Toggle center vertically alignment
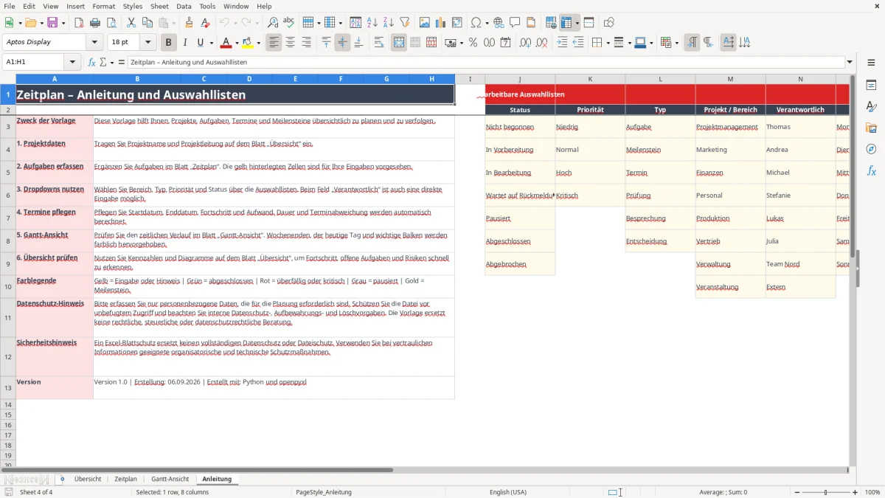This screenshot has width=885, height=498. 342,43
